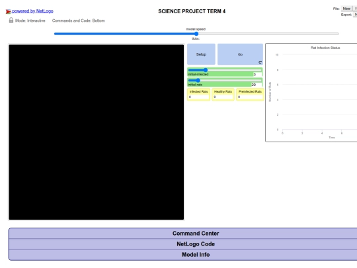This screenshot has width=357, height=268.
Task: Adjust the initial-infected slider
Action: coord(225,70)
